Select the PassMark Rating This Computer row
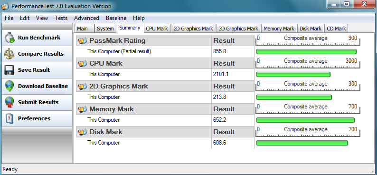This screenshot has height=175, width=377. [165, 51]
